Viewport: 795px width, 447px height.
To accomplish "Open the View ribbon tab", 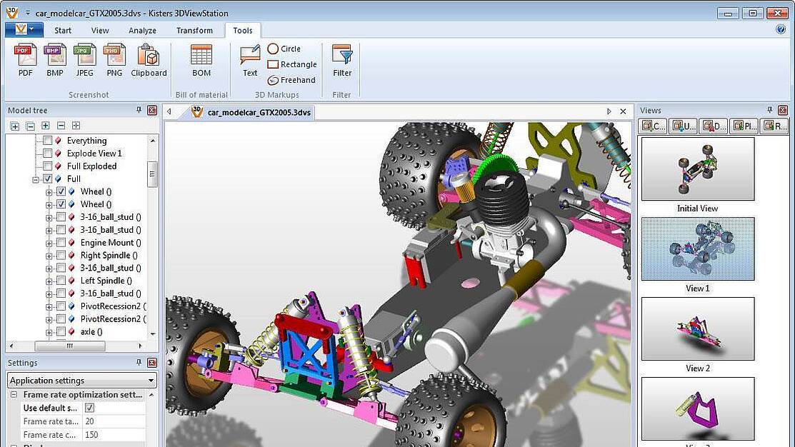I will coord(100,31).
